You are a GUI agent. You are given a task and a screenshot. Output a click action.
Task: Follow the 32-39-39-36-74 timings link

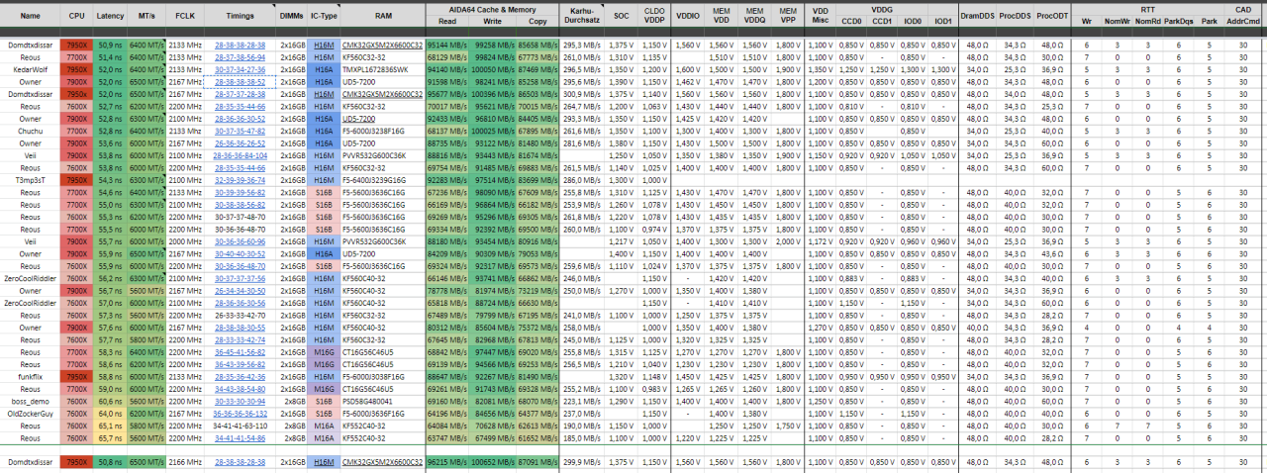click(x=240, y=181)
